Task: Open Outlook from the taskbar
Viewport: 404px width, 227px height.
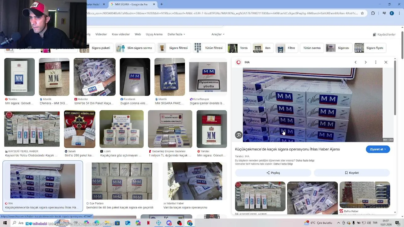Action: coord(128,223)
